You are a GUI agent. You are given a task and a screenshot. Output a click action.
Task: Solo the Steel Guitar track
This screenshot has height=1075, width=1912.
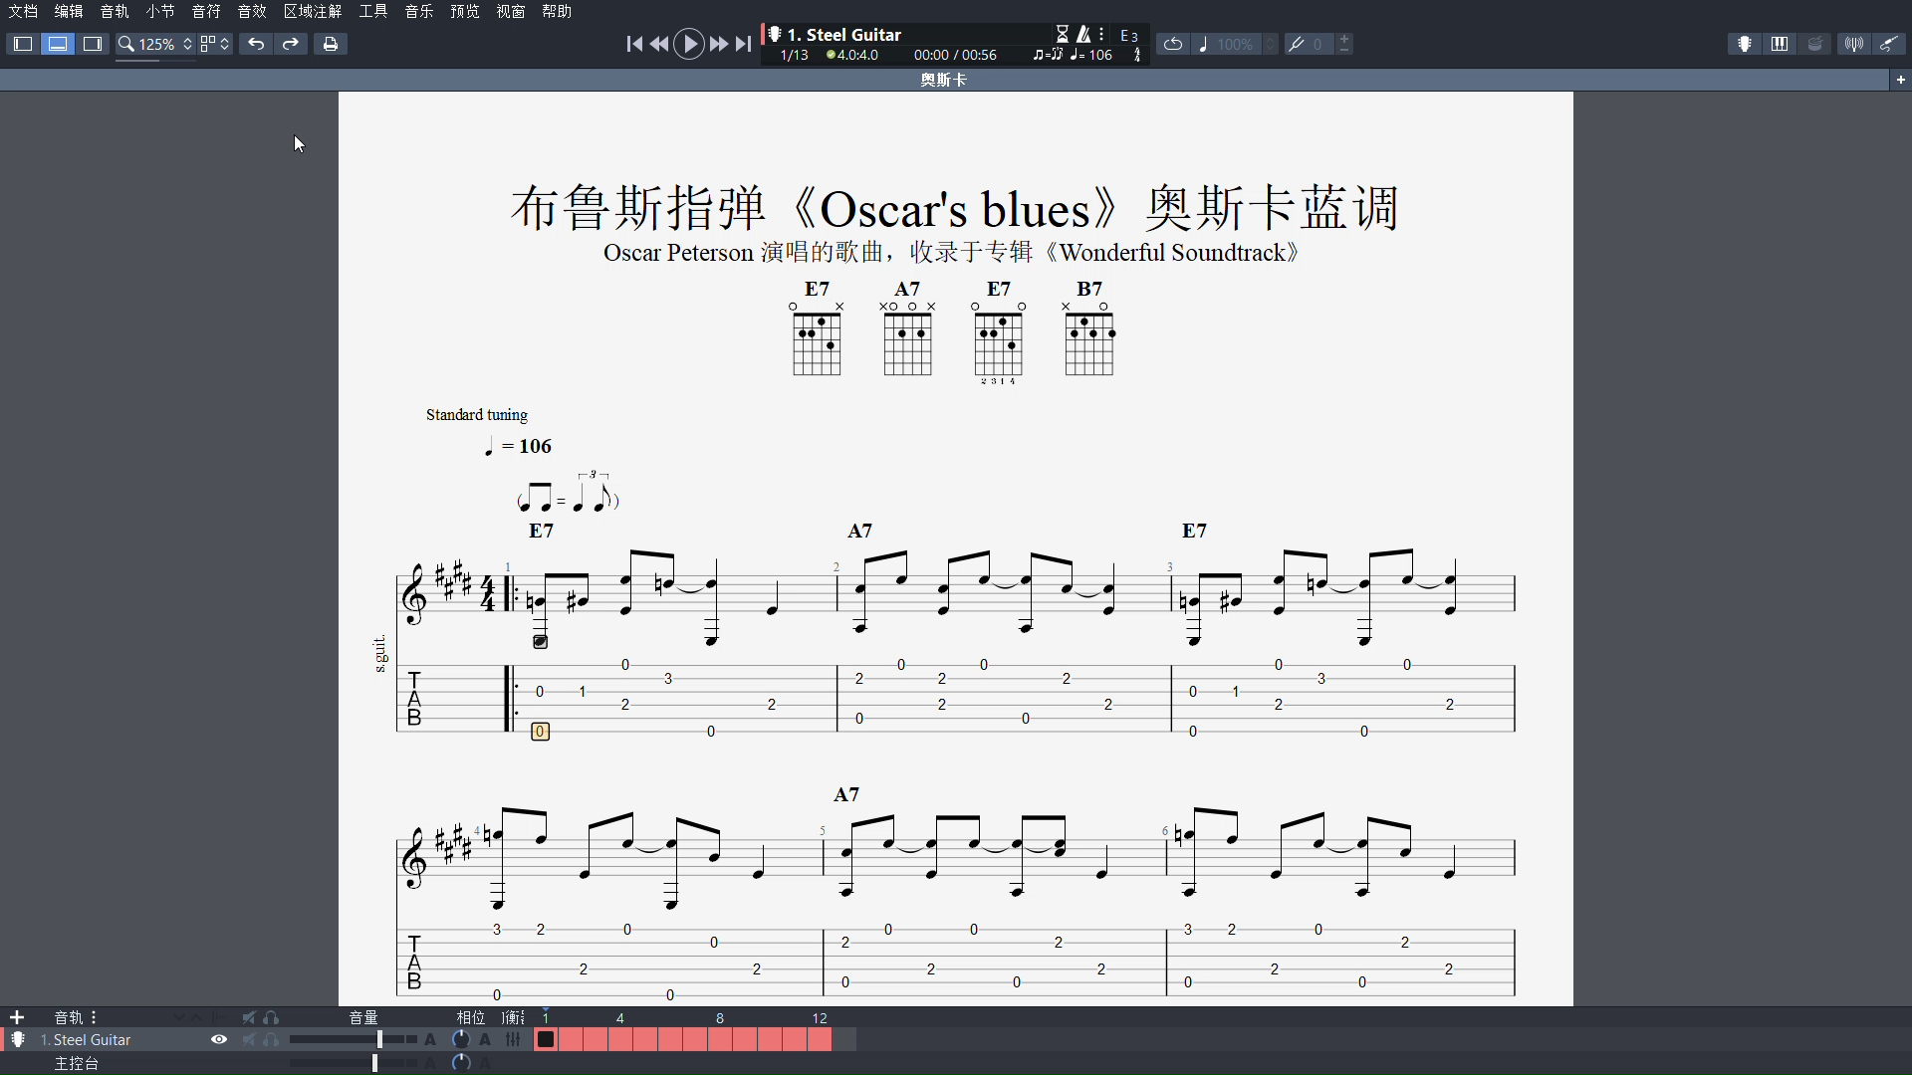point(271,1039)
